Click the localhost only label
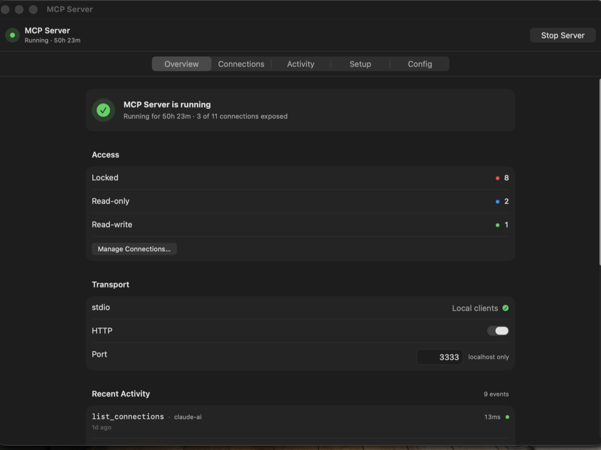This screenshot has width=601, height=450. pyautogui.click(x=489, y=357)
